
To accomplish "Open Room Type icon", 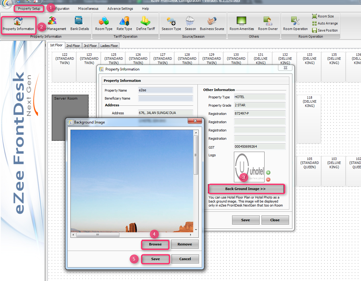I will coord(103,24).
